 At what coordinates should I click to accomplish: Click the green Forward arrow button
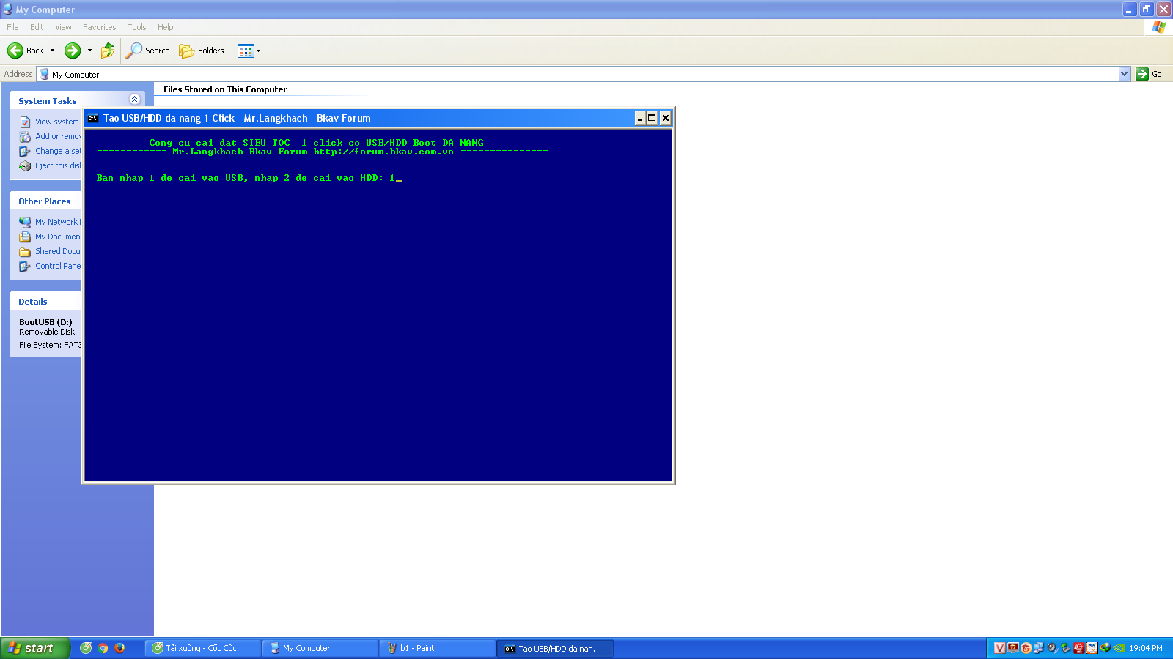73,51
